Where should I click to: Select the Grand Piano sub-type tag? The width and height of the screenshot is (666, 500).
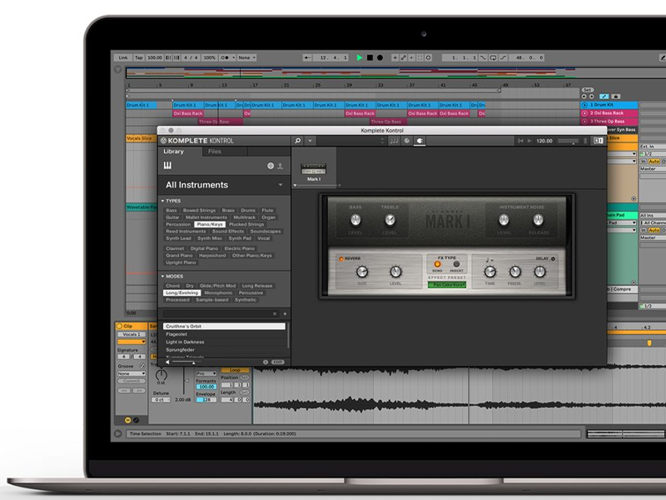[179, 256]
